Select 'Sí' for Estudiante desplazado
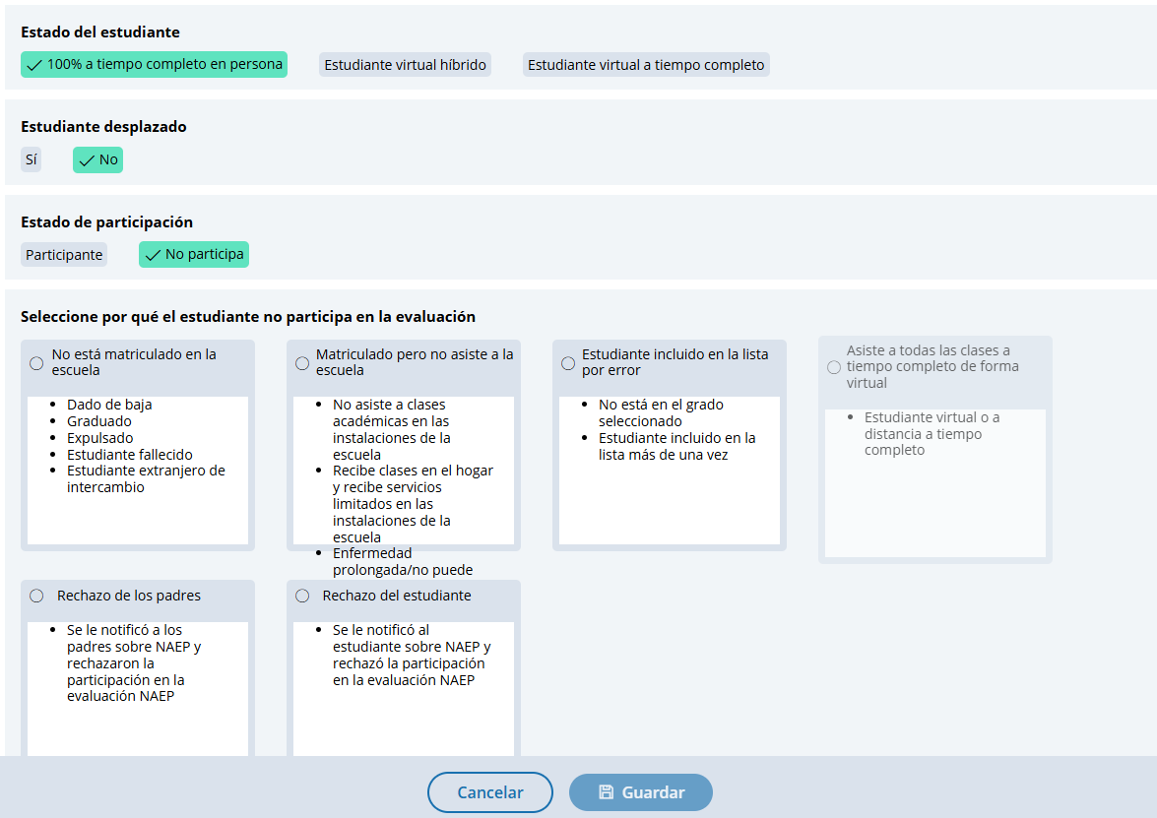 pyautogui.click(x=32, y=159)
